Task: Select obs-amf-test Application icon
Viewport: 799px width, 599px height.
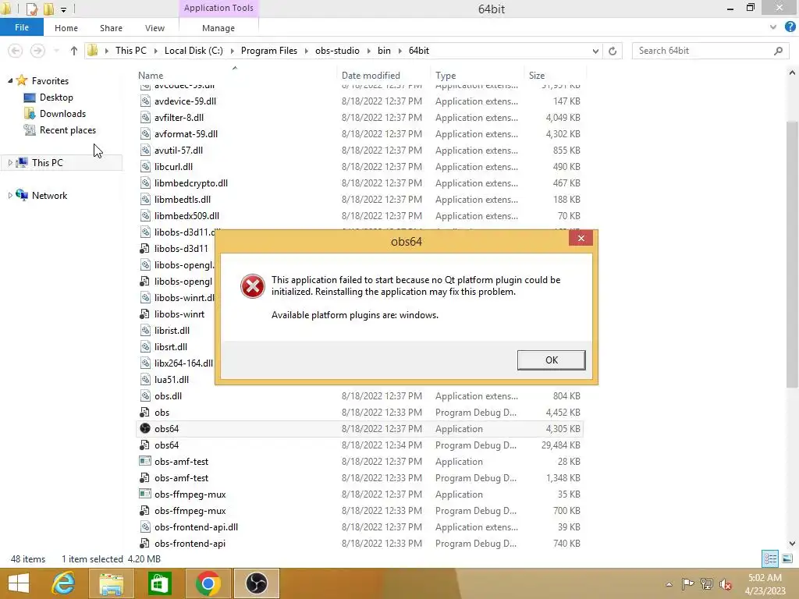Action: pyautogui.click(x=145, y=462)
